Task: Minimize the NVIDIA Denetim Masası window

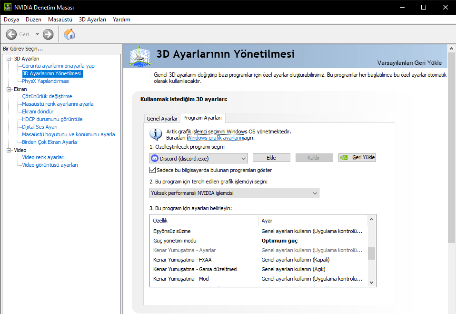Action: coord(402,7)
